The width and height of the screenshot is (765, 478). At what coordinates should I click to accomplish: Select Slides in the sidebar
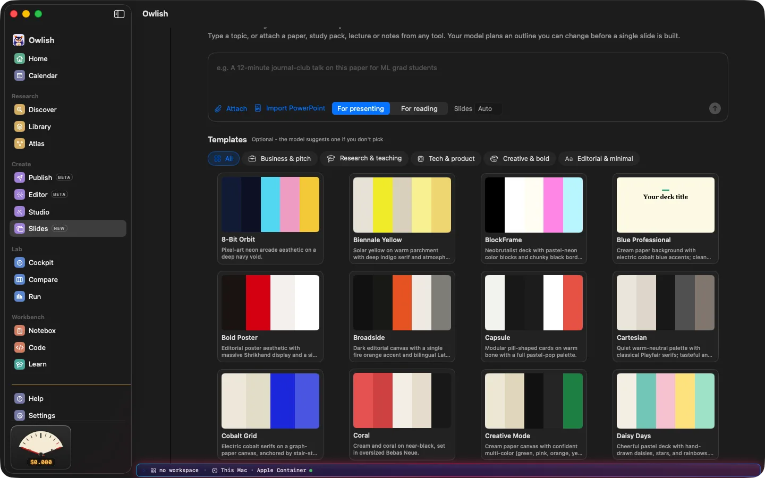pos(68,228)
